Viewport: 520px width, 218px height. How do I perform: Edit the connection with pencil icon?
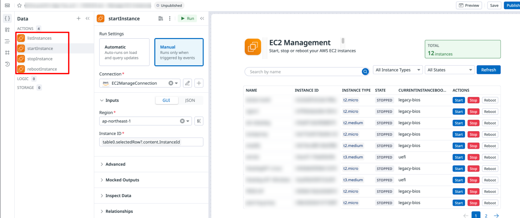pos(187,83)
